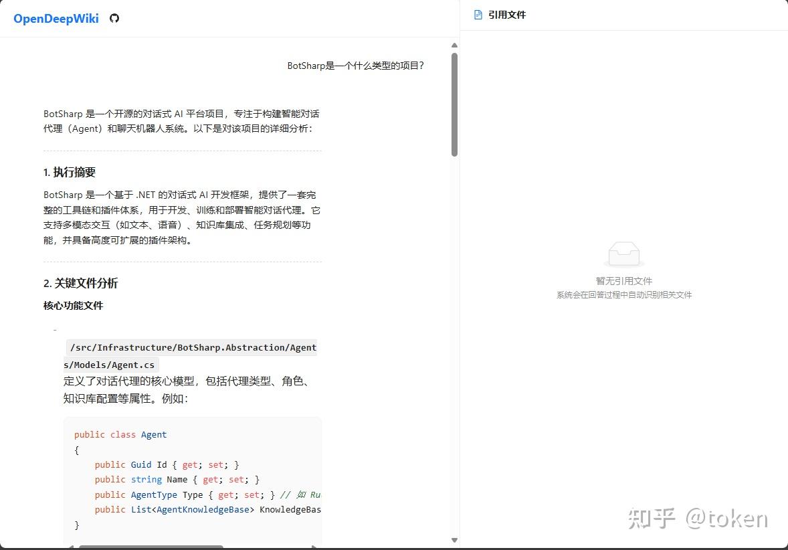
Task: Click the heading 1. 执行摘要
Action: coord(70,172)
